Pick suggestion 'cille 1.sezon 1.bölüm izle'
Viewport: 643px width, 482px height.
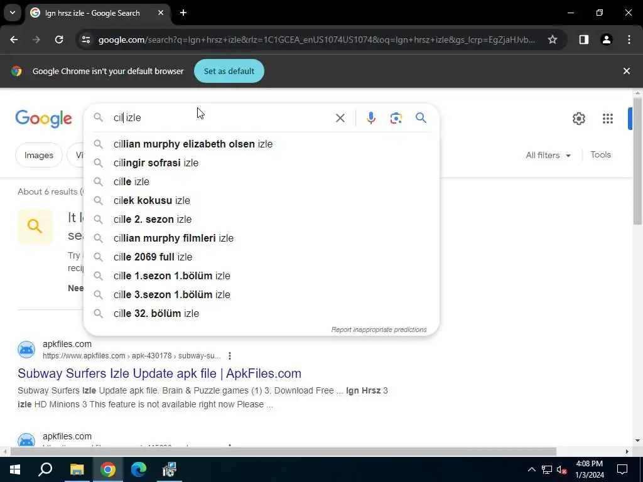coord(261,276)
